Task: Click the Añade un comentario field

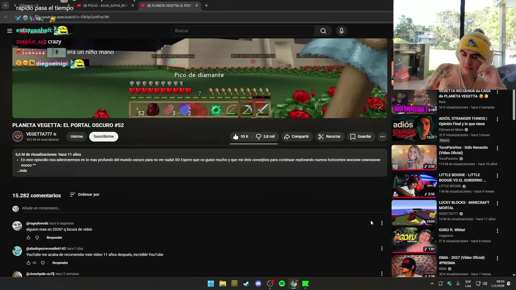Action: pos(202,208)
